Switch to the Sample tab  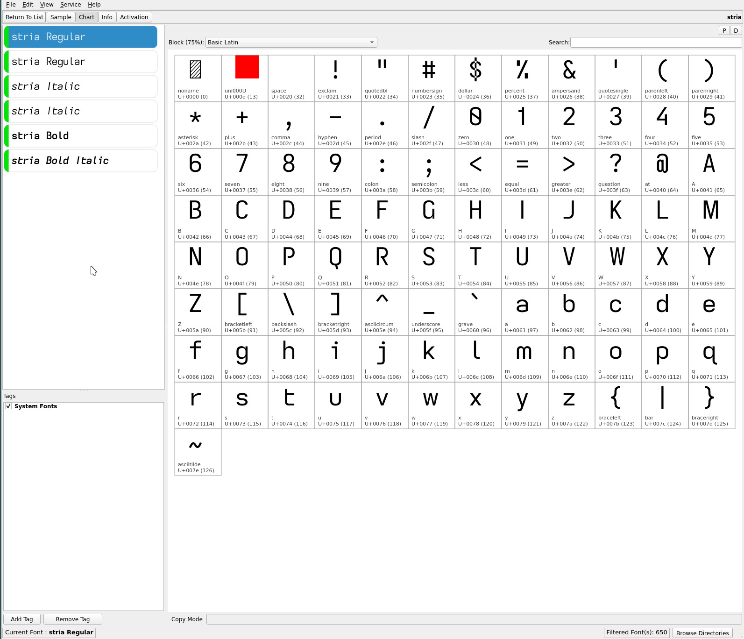[x=61, y=17]
